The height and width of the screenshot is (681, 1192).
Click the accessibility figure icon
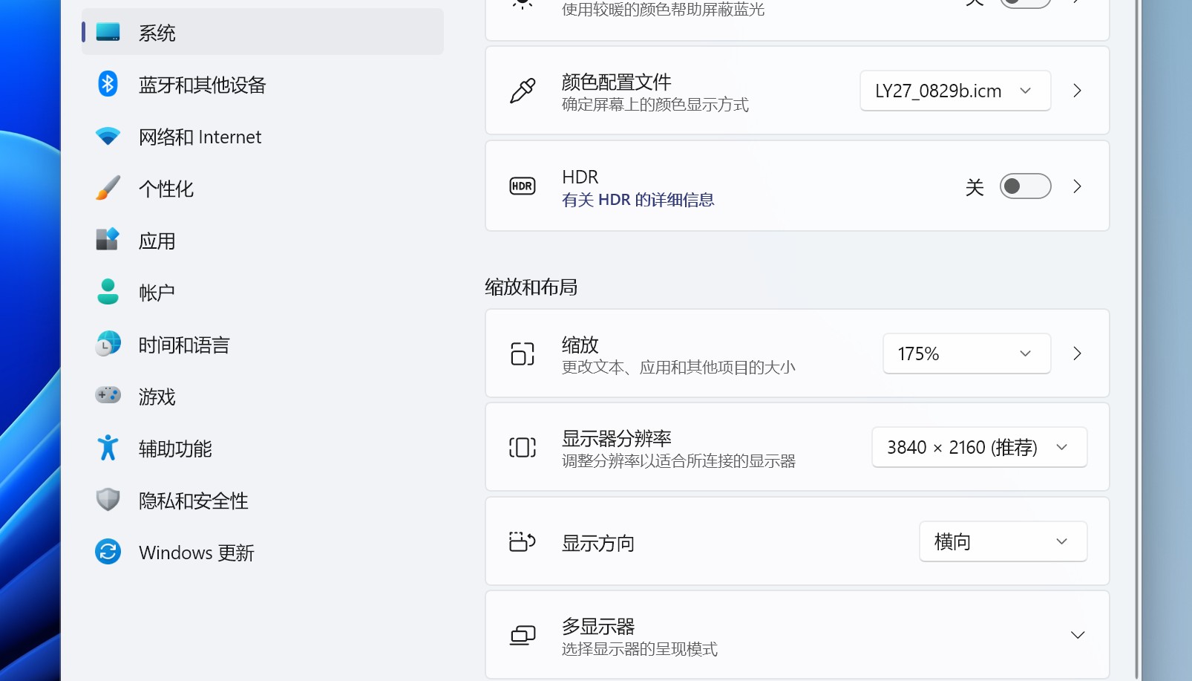[x=108, y=448]
